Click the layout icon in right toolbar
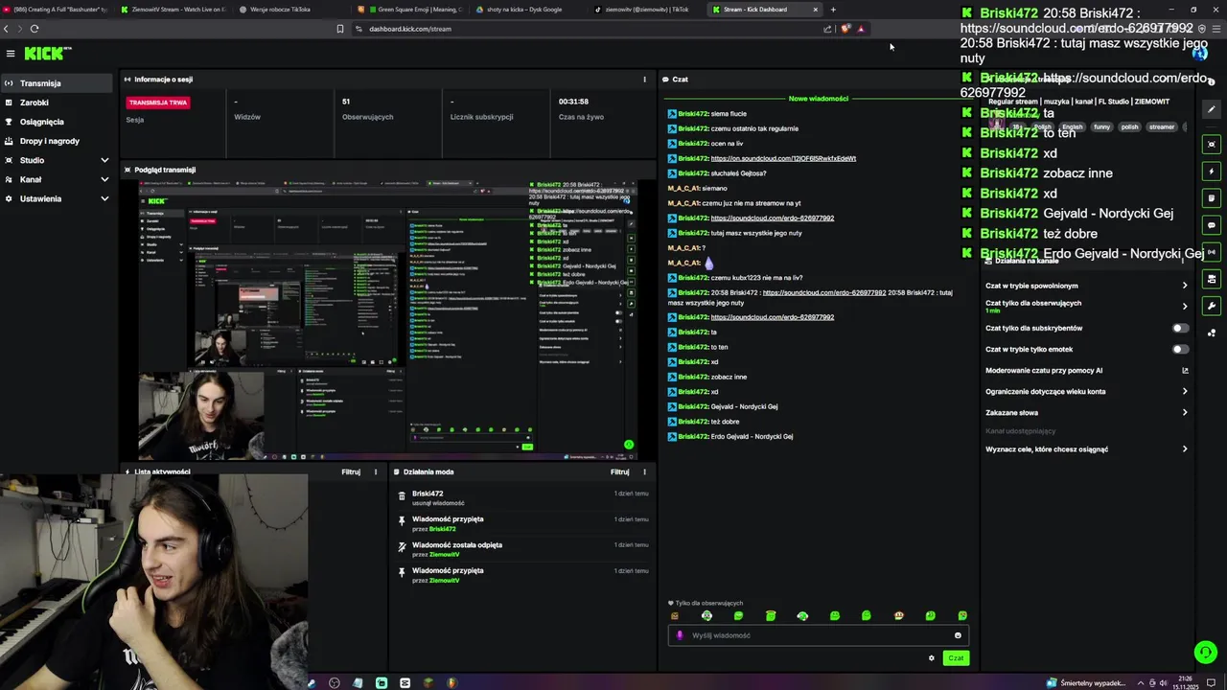 coord(1212,279)
